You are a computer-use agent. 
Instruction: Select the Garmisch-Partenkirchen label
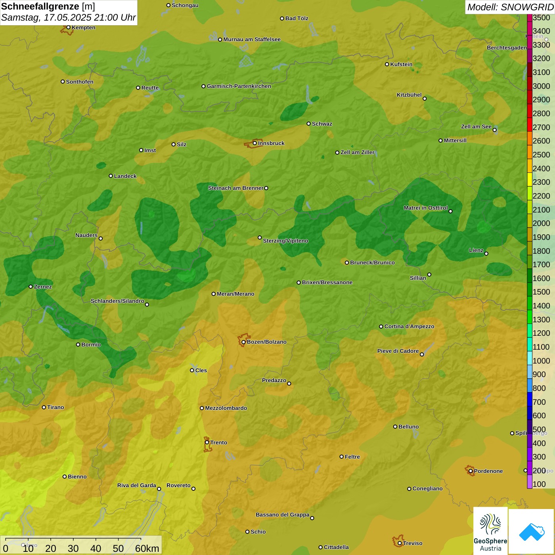(x=239, y=86)
